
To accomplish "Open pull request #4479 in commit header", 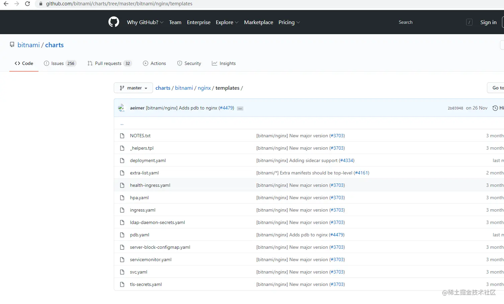I will point(226,108).
